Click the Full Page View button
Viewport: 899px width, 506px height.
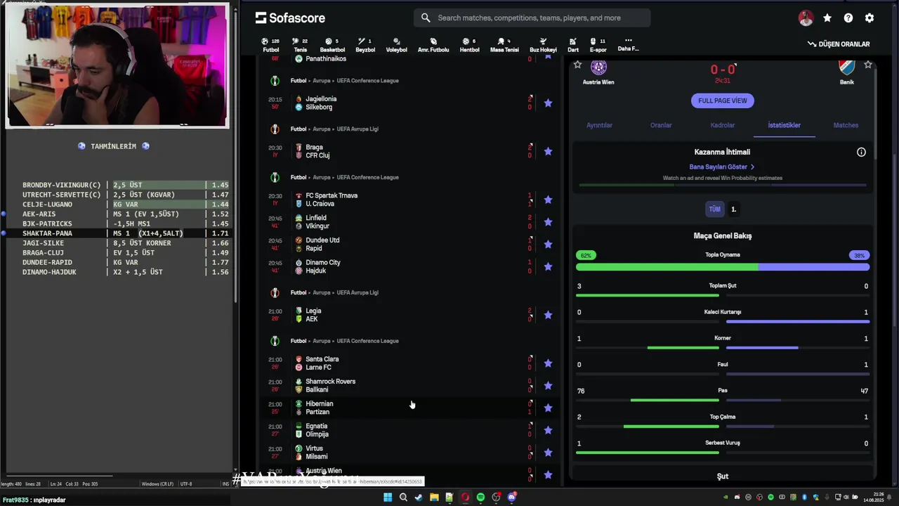(x=722, y=100)
